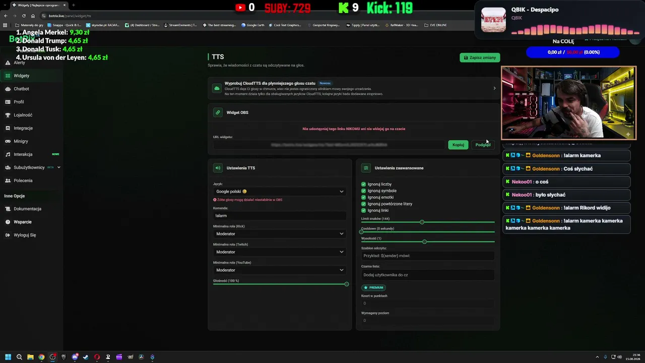
Task: Copy widget URL with Kopiuj button
Action: pyautogui.click(x=458, y=145)
